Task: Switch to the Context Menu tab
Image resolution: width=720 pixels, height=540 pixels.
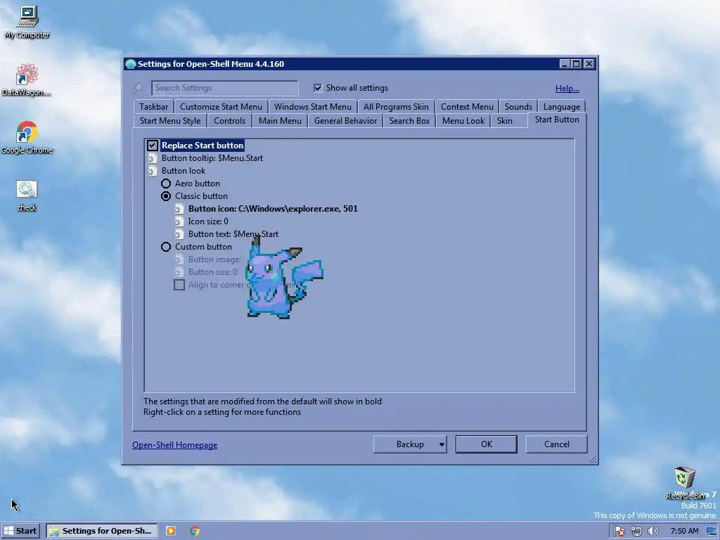Action: [467, 107]
